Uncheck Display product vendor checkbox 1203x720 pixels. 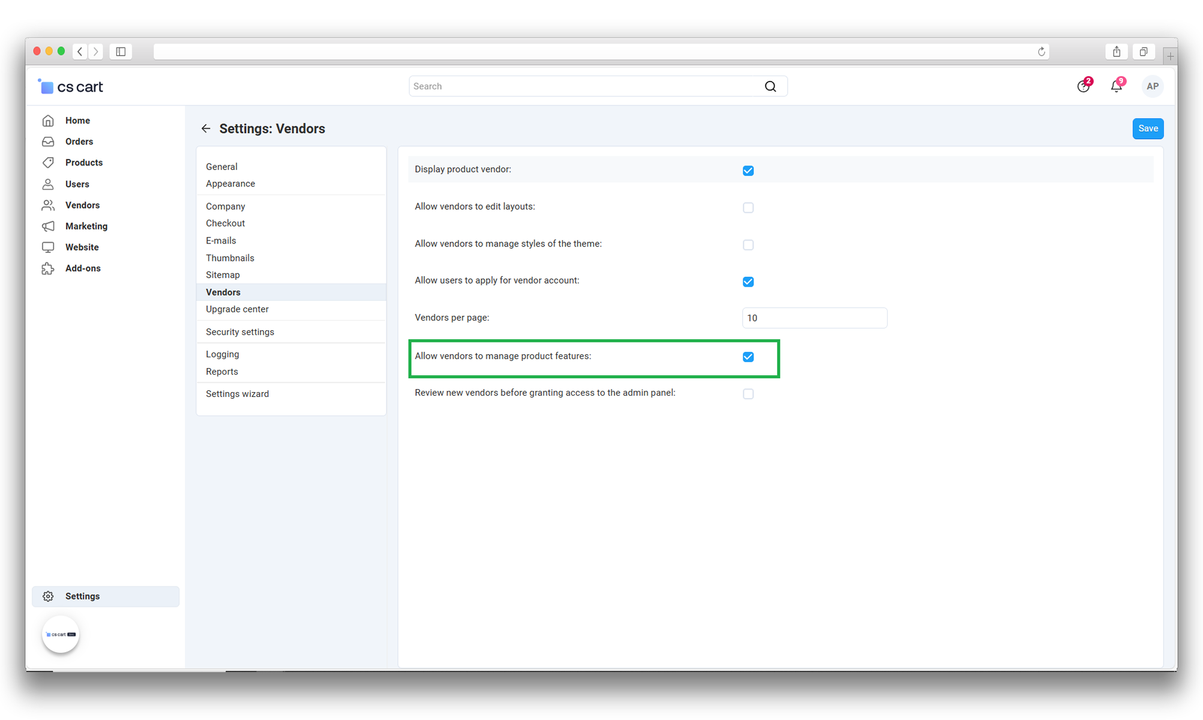click(748, 171)
